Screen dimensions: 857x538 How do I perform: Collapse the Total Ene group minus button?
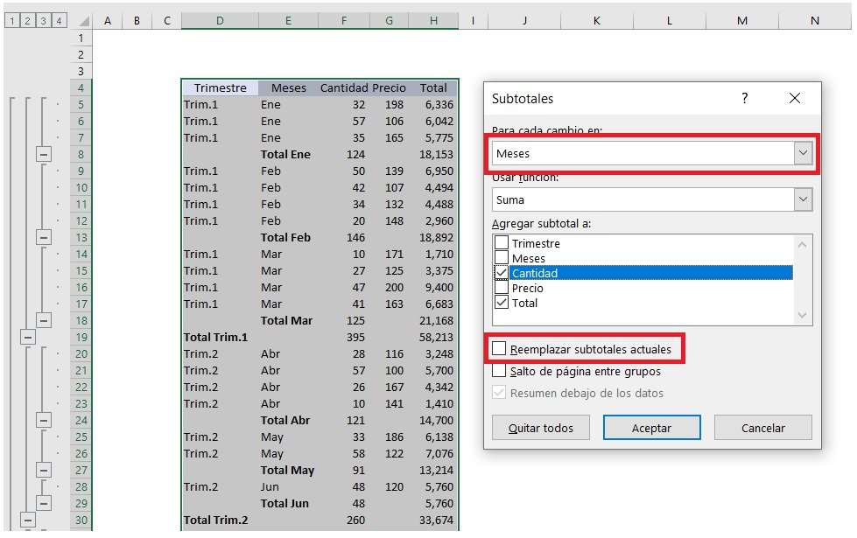pyautogui.click(x=44, y=154)
